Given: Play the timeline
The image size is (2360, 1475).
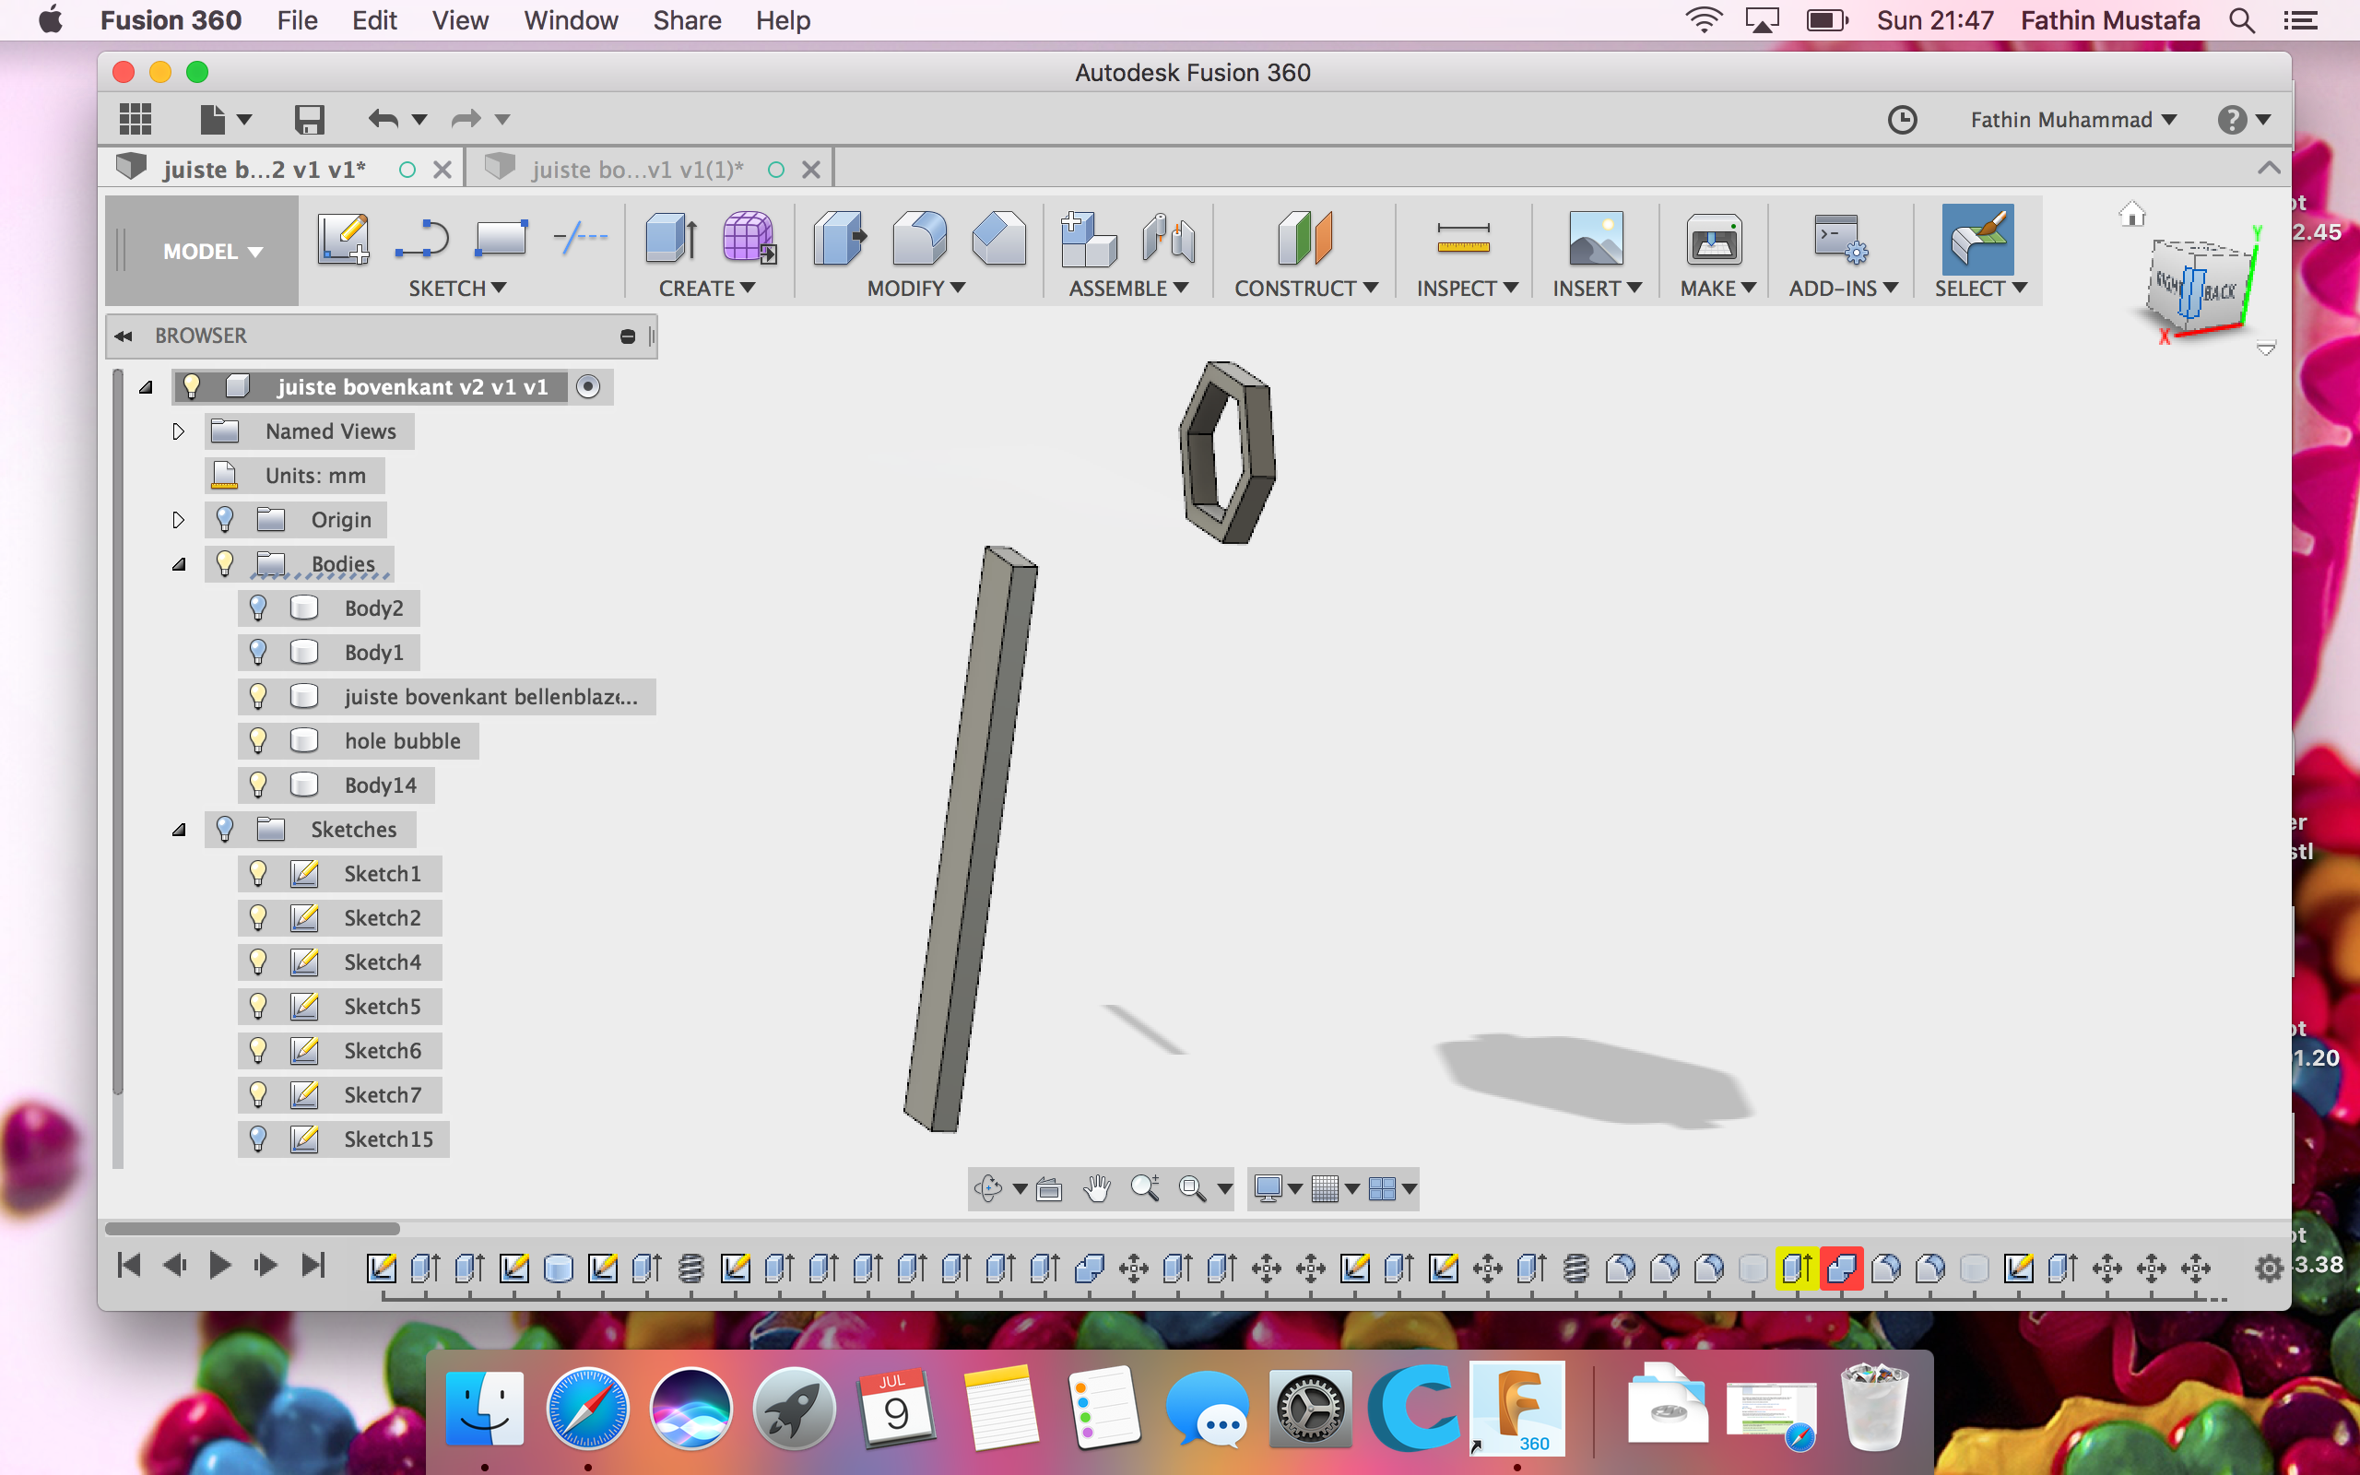Looking at the screenshot, I should (220, 1265).
